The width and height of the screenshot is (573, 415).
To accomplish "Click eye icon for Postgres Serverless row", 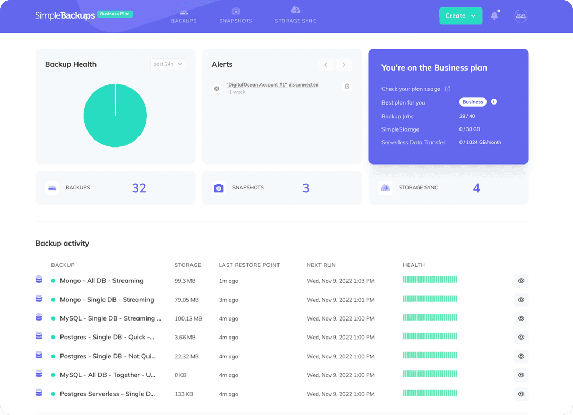I will pyautogui.click(x=521, y=394).
